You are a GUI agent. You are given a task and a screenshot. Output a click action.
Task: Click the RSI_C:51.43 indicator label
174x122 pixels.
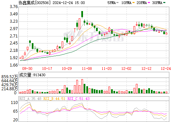(x=79, y=99)
